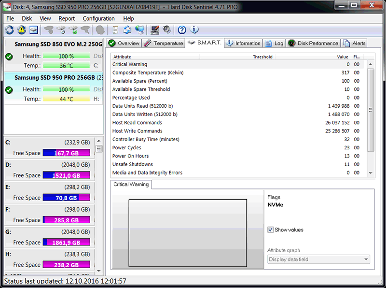
Task: Select the Critical Warning attribute row
Action: coord(237,64)
